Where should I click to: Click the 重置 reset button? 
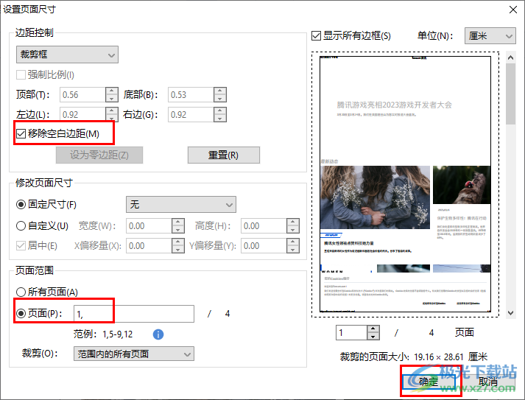click(x=223, y=155)
